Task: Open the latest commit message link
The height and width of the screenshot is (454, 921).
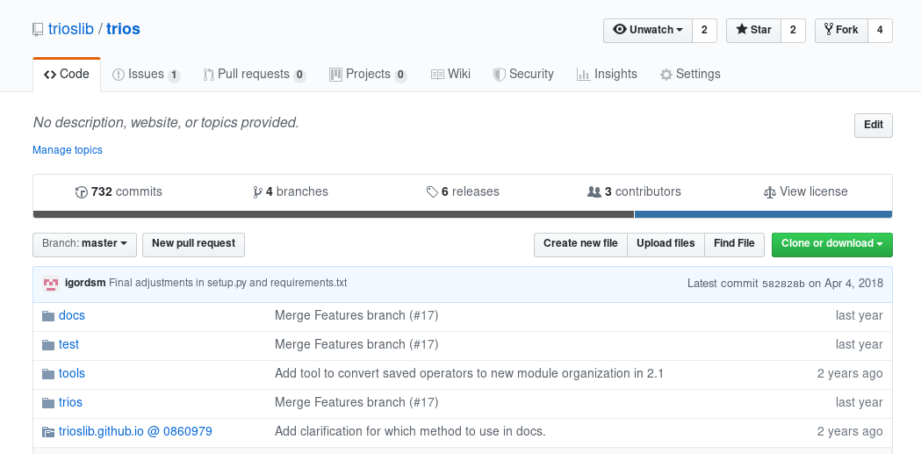Action: 228,283
